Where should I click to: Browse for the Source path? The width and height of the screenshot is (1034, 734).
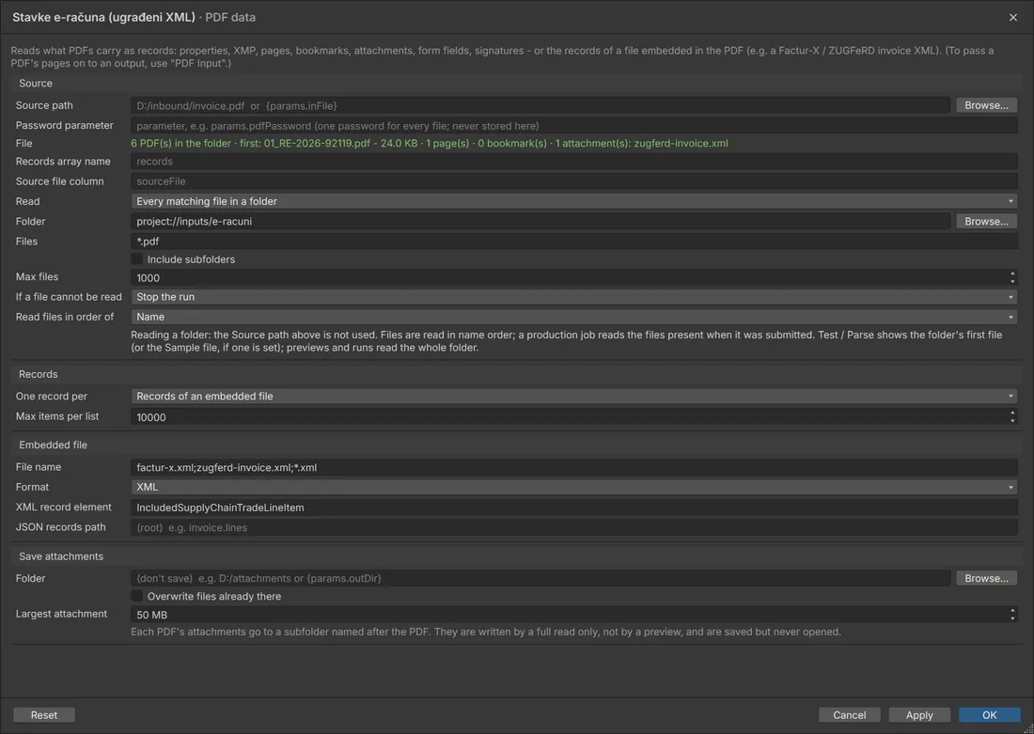(986, 105)
